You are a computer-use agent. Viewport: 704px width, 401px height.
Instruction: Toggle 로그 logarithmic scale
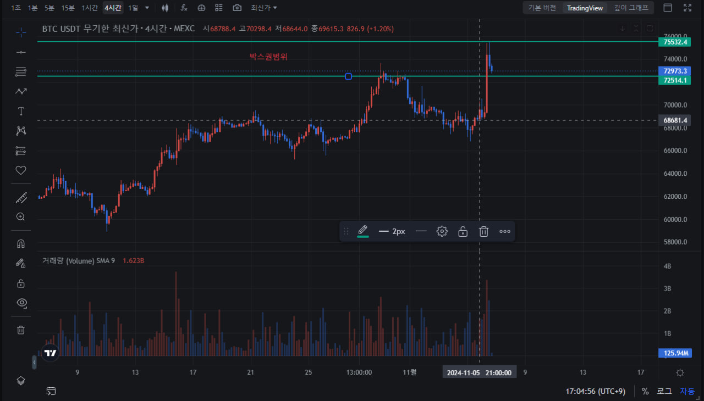pos(664,391)
